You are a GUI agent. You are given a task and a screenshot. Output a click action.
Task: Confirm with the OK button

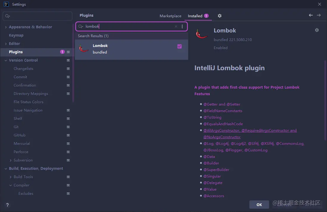click(259, 205)
